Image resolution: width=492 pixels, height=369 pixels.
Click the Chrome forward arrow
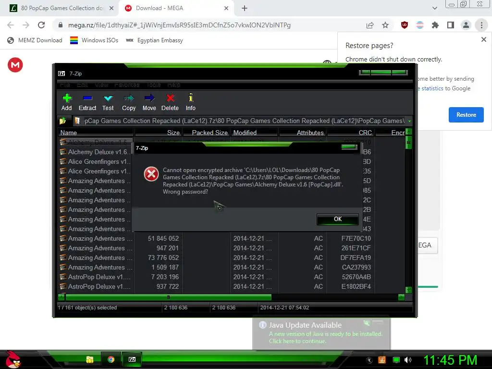coord(26,25)
